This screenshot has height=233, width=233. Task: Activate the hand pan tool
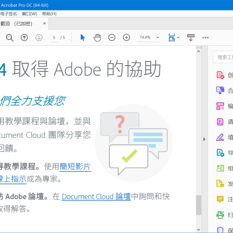click(97, 38)
